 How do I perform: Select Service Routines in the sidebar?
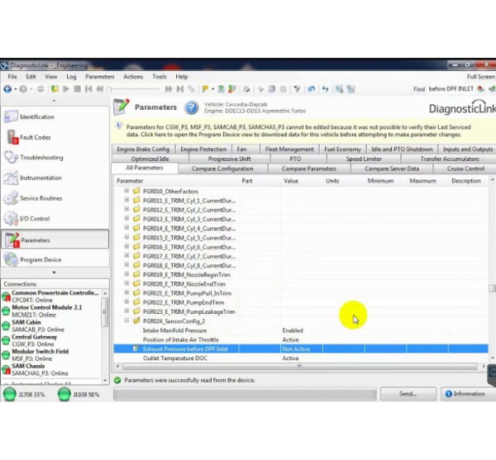11,199
